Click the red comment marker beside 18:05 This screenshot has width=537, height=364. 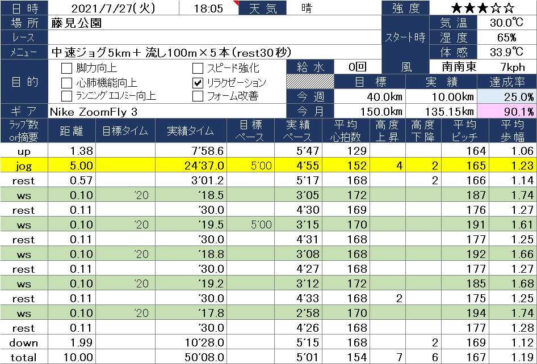coord(236,3)
